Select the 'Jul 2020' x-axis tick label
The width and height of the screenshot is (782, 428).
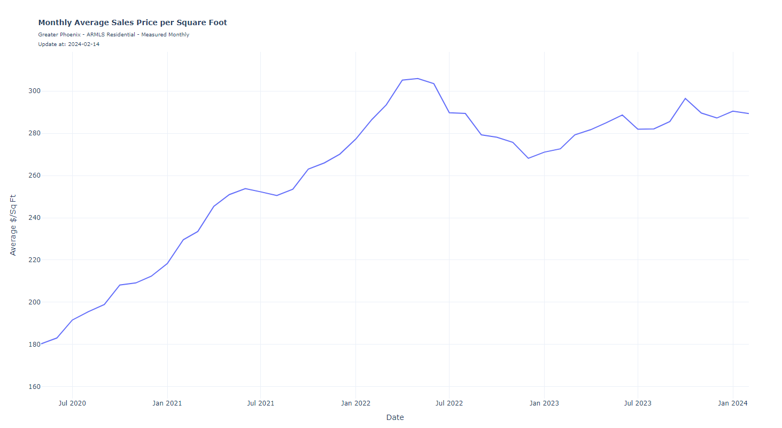[72, 403]
